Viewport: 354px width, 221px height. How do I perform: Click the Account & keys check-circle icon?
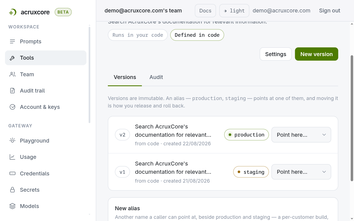(x=12, y=107)
